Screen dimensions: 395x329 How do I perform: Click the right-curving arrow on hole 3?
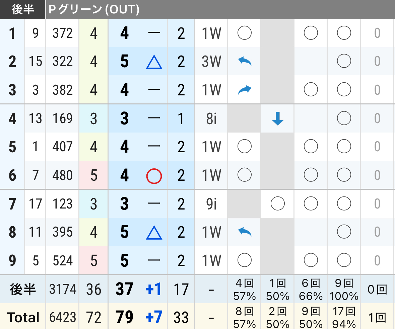(245, 90)
